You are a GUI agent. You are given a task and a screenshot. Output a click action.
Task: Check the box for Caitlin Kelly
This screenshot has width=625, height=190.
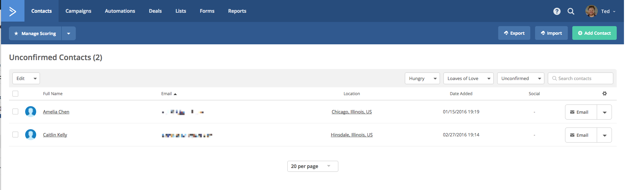(16, 135)
